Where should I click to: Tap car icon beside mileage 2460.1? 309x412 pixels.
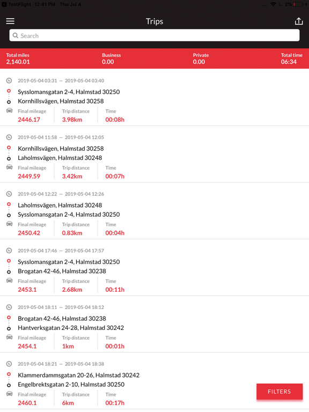pos(9,394)
